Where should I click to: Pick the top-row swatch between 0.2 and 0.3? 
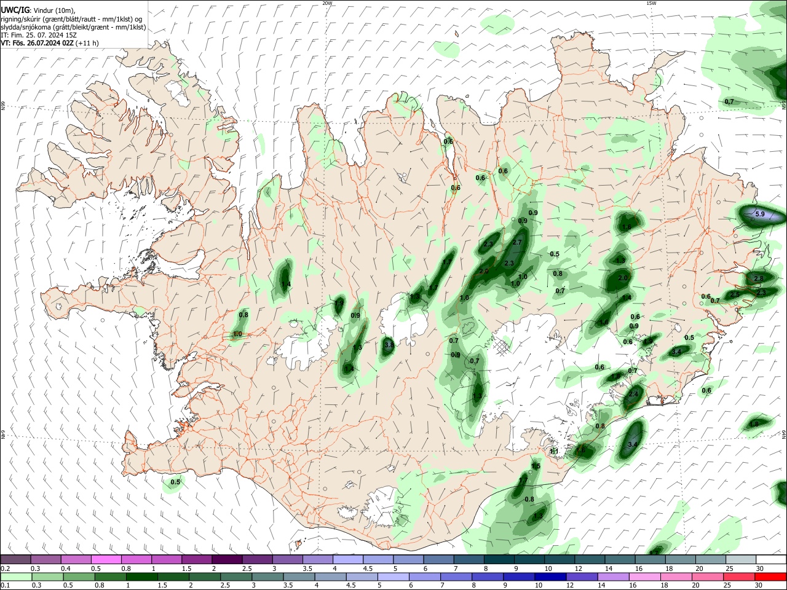point(15,559)
